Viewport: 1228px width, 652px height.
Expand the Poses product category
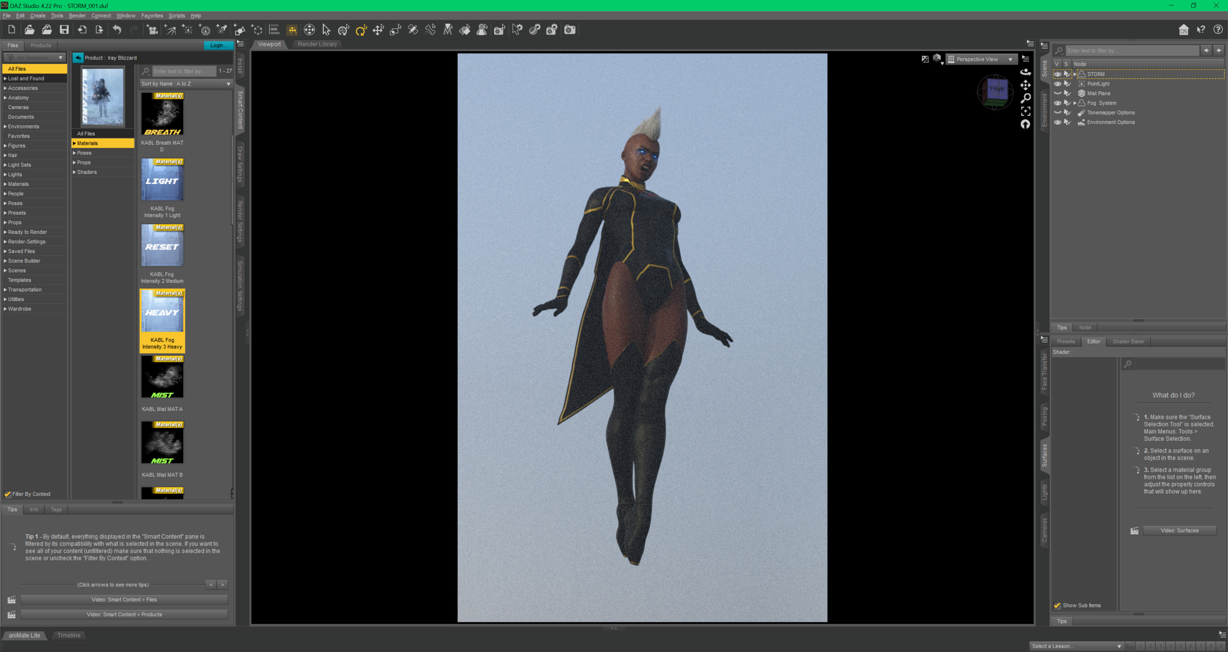(75, 153)
